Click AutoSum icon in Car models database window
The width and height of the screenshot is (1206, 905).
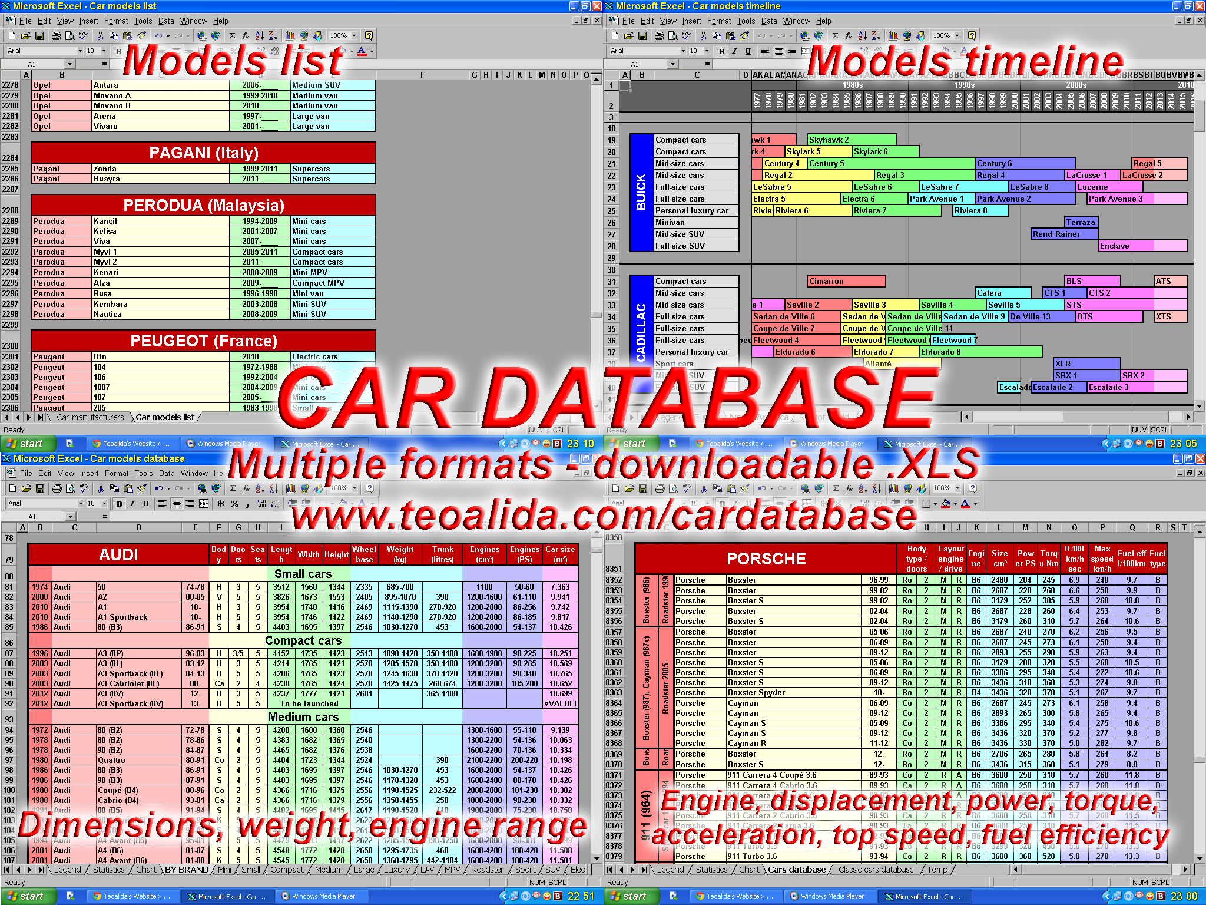point(233,488)
